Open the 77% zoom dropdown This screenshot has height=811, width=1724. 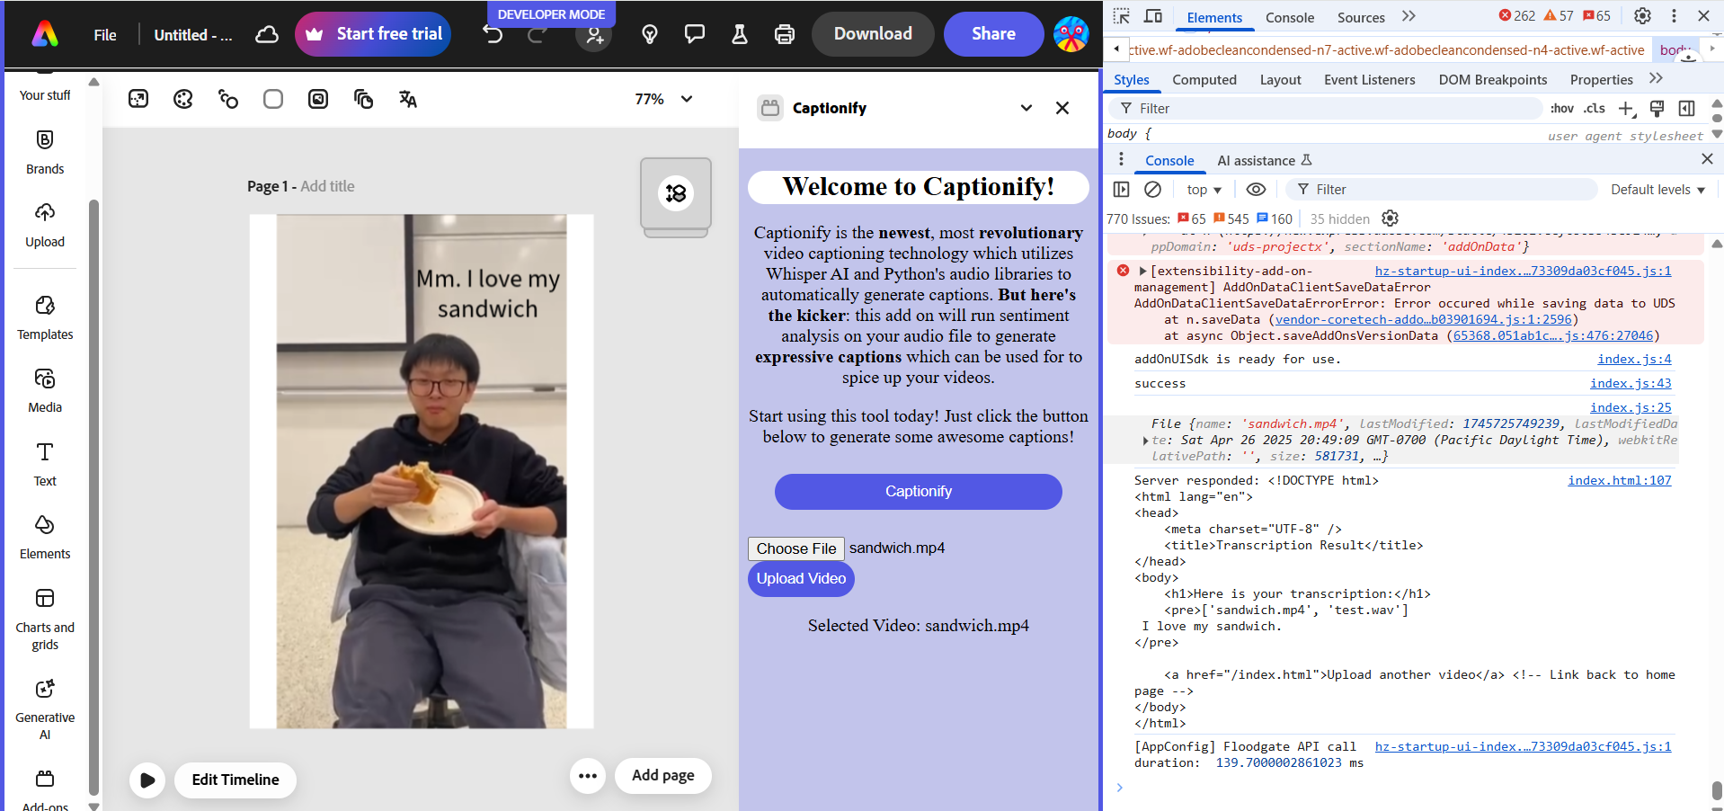tap(663, 99)
